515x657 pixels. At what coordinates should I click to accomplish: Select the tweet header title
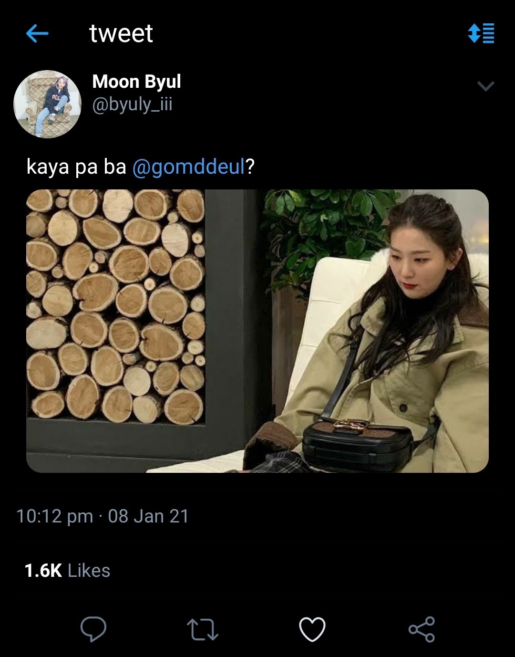(121, 33)
